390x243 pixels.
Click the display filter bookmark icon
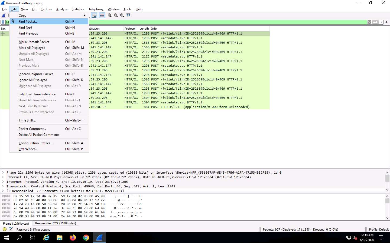tap(3, 22)
